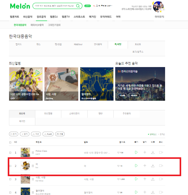The height and width of the screenshot is (195, 188).
Task: Like song 2 with the heart icon
Action: click(x=118, y=166)
